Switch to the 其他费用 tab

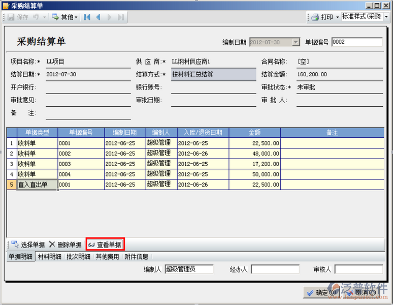coord(107,257)
